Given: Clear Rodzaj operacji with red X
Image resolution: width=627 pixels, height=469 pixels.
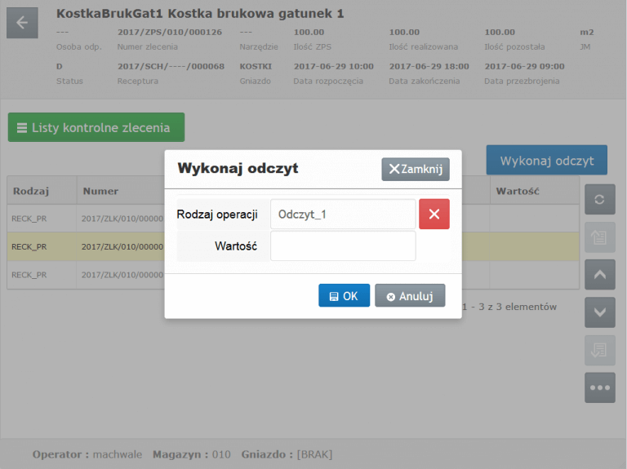Looking at the screenshot, I should (x=434, y=215).
